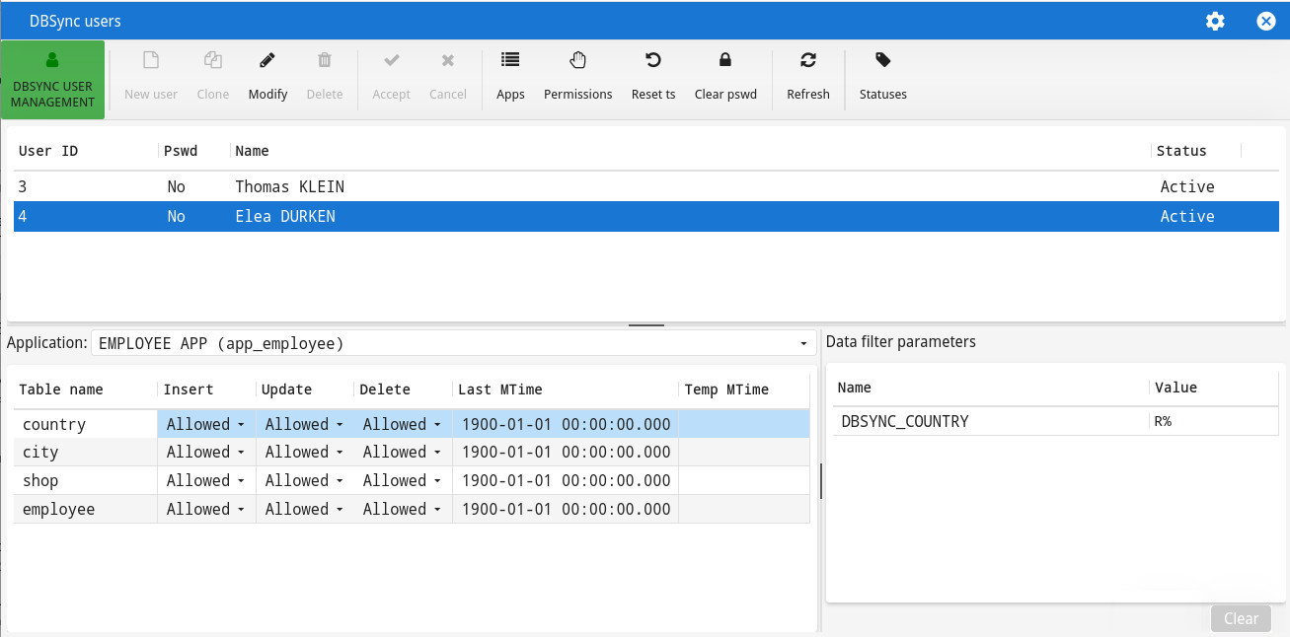Select the city table name cell
The image size is (1290, 637).
[86, 452]
